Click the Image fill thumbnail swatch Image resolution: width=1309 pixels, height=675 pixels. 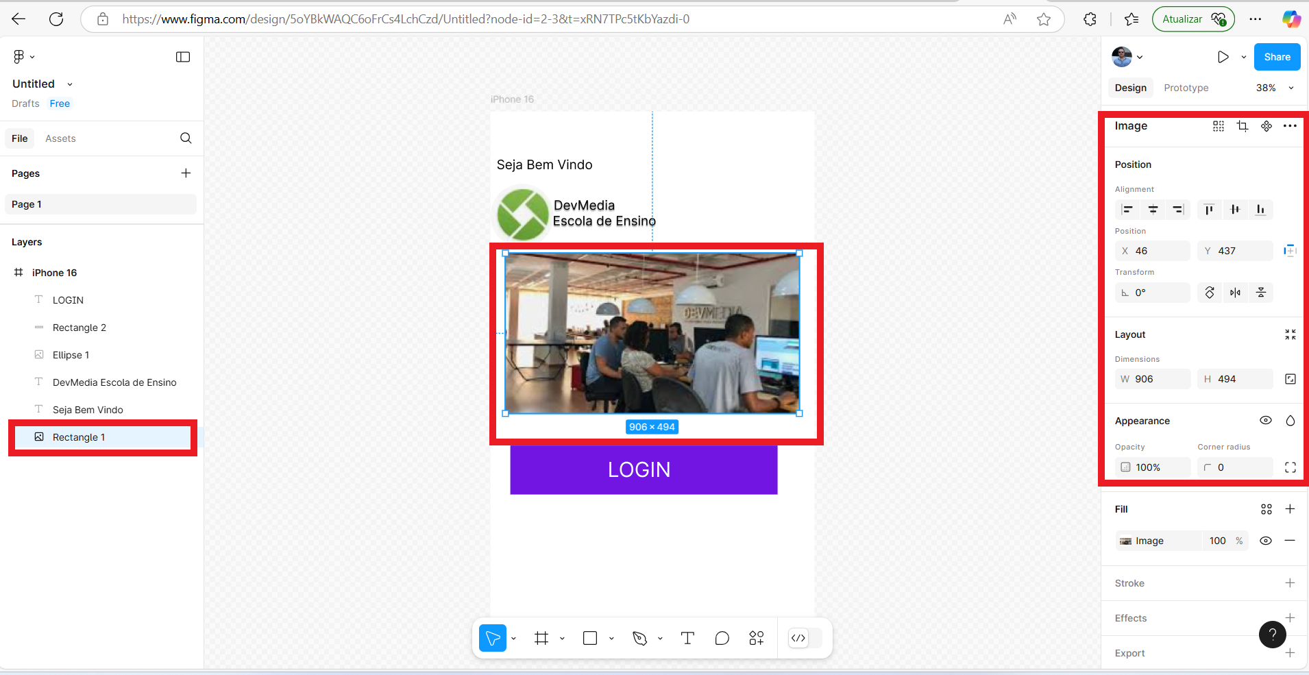(x=1125, y=541)
